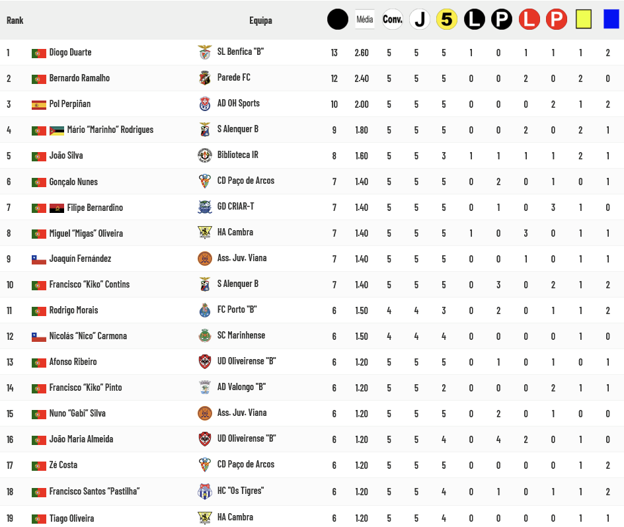Sort the table by Rank header
This screenshot has height=527, width=624.
(x=15, y=20)
